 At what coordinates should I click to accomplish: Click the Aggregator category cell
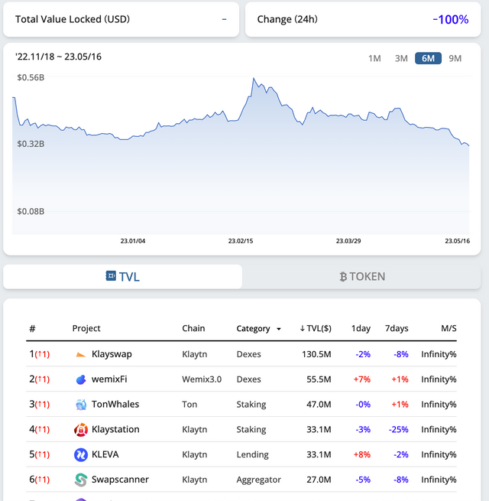pyautogui.click(x=258, y=480)
